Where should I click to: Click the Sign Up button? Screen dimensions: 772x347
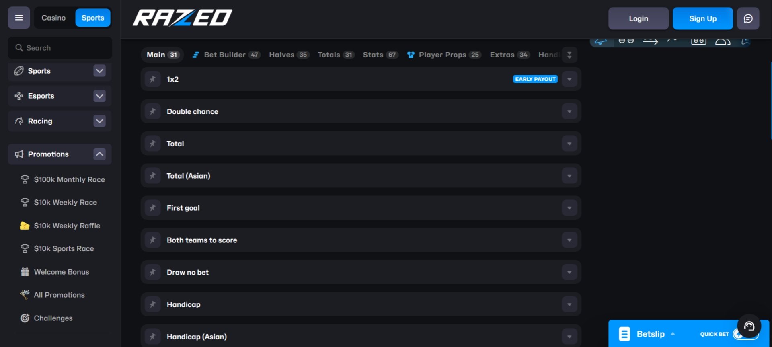pyautogui.click(x=703, y=18)
